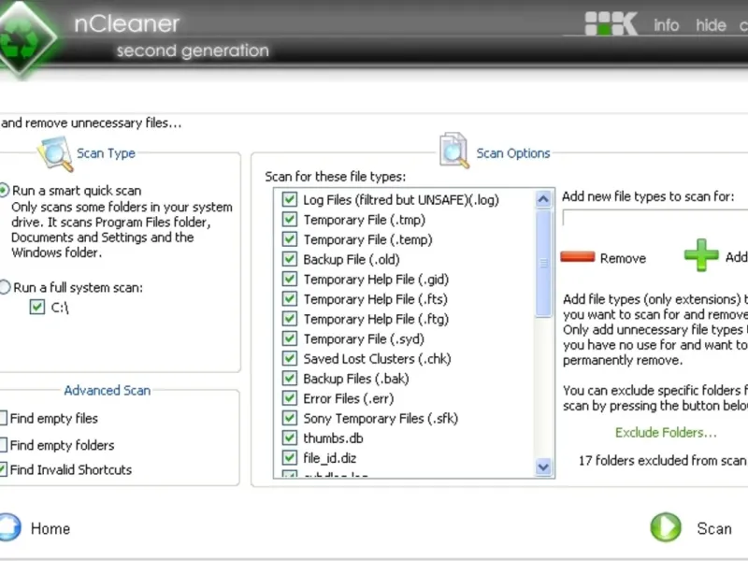Click the green plus Add icon
The image size is (748, 561).
701,254
